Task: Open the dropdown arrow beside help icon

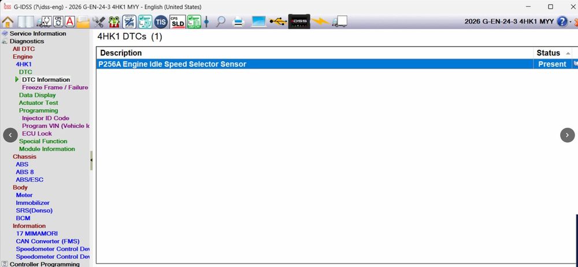Action: [x=570, y=22]
